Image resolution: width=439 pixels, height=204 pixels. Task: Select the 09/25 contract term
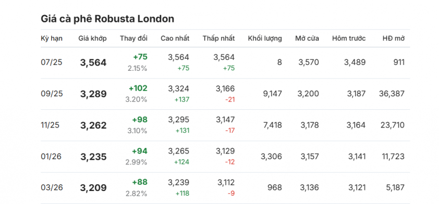pos(52,94)
